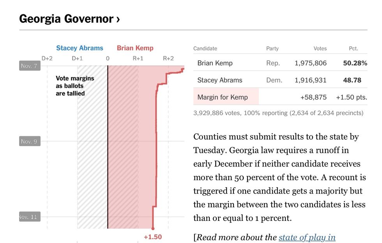
Task: Click the +1.50 margin label below chart
Action: pos(153,237)
